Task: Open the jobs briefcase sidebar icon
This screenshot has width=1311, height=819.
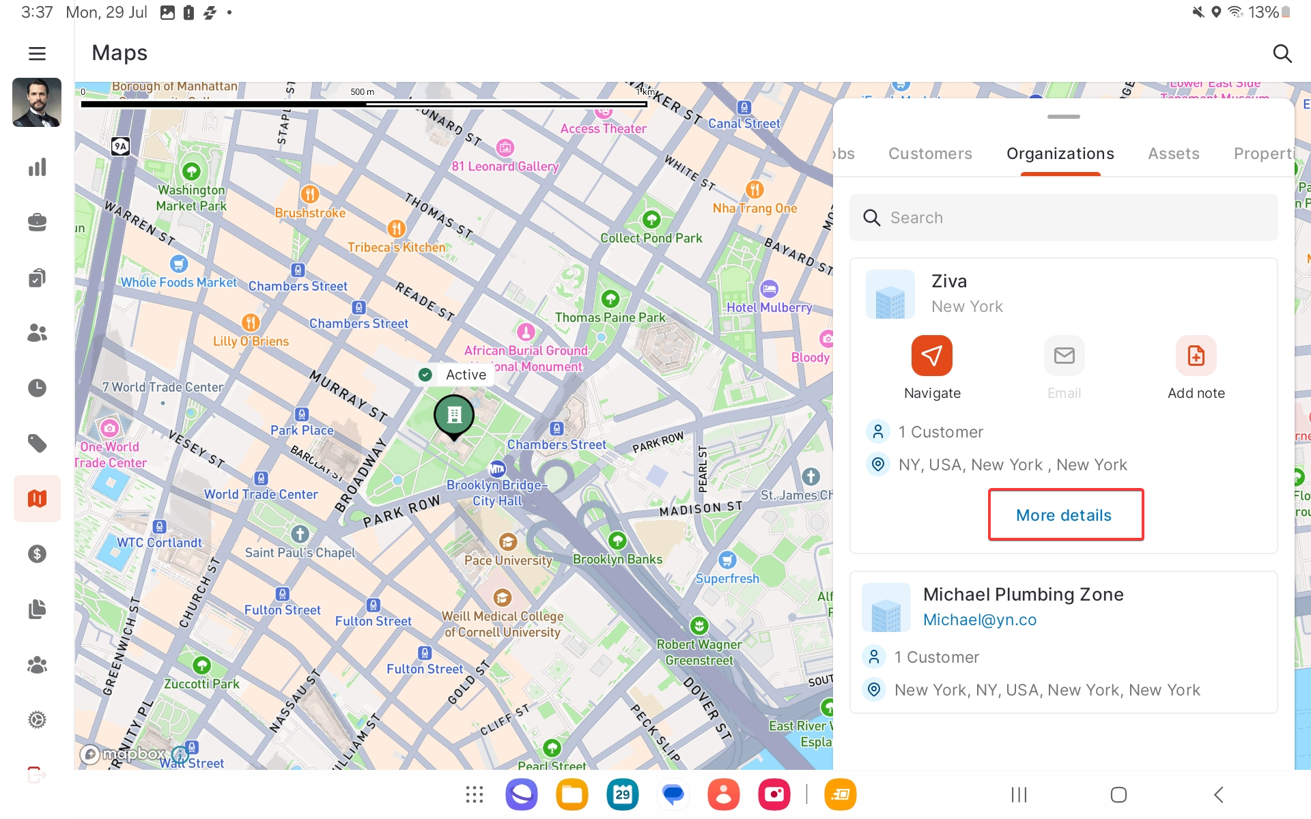Action: tap(37, 222)
